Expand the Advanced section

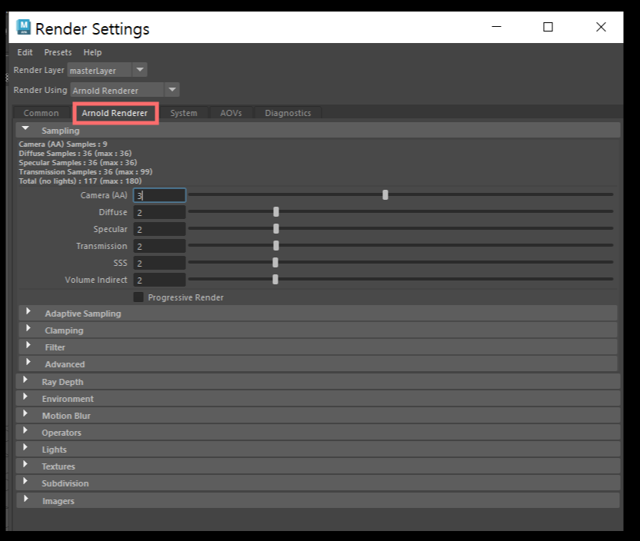tap(318, 364)
